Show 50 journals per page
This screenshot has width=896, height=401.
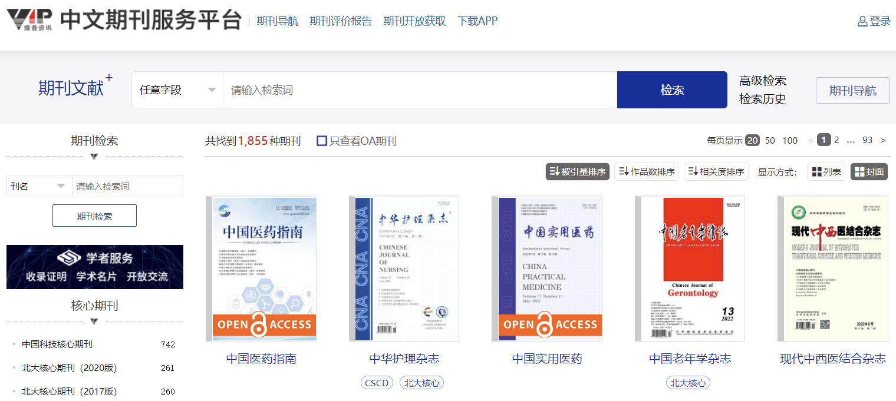(770, 140)
